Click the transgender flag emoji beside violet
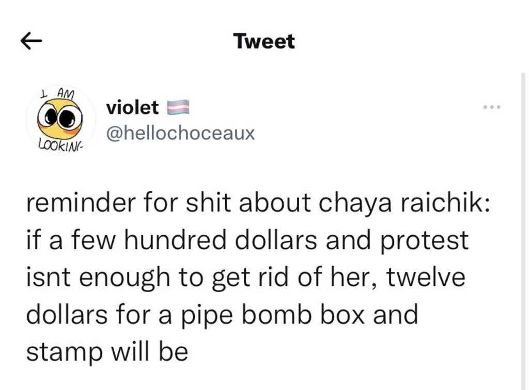Screen dimensions: 529x390 (178, 107)
